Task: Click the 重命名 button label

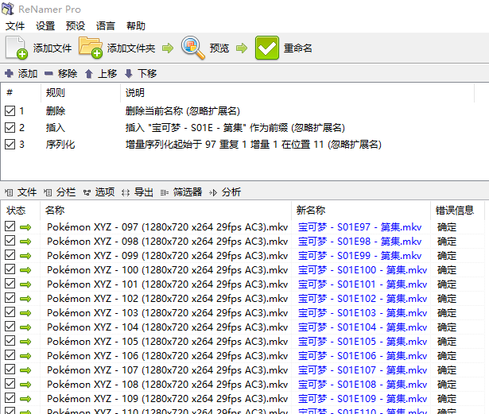Action: (298, 48)
